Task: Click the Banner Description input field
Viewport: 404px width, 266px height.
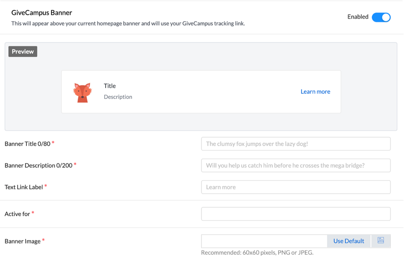Action: [x=296, y=166]
